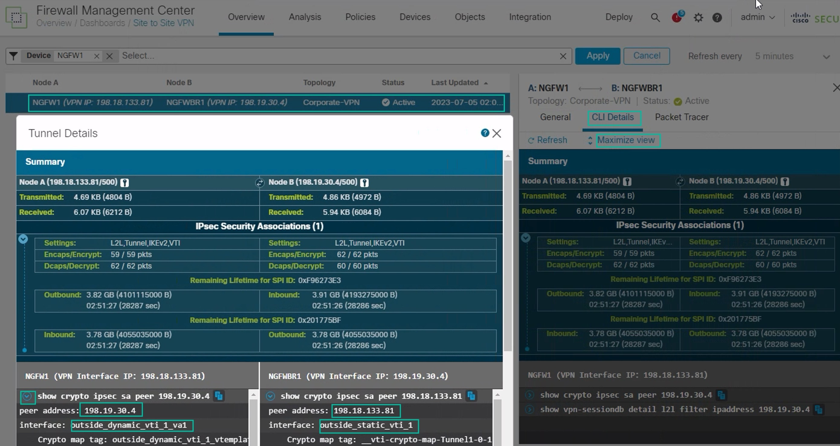Click the Tunnel Details vertical scrollbar
Image resolution: width=840 pixels, height=446 pixels.
508,256
